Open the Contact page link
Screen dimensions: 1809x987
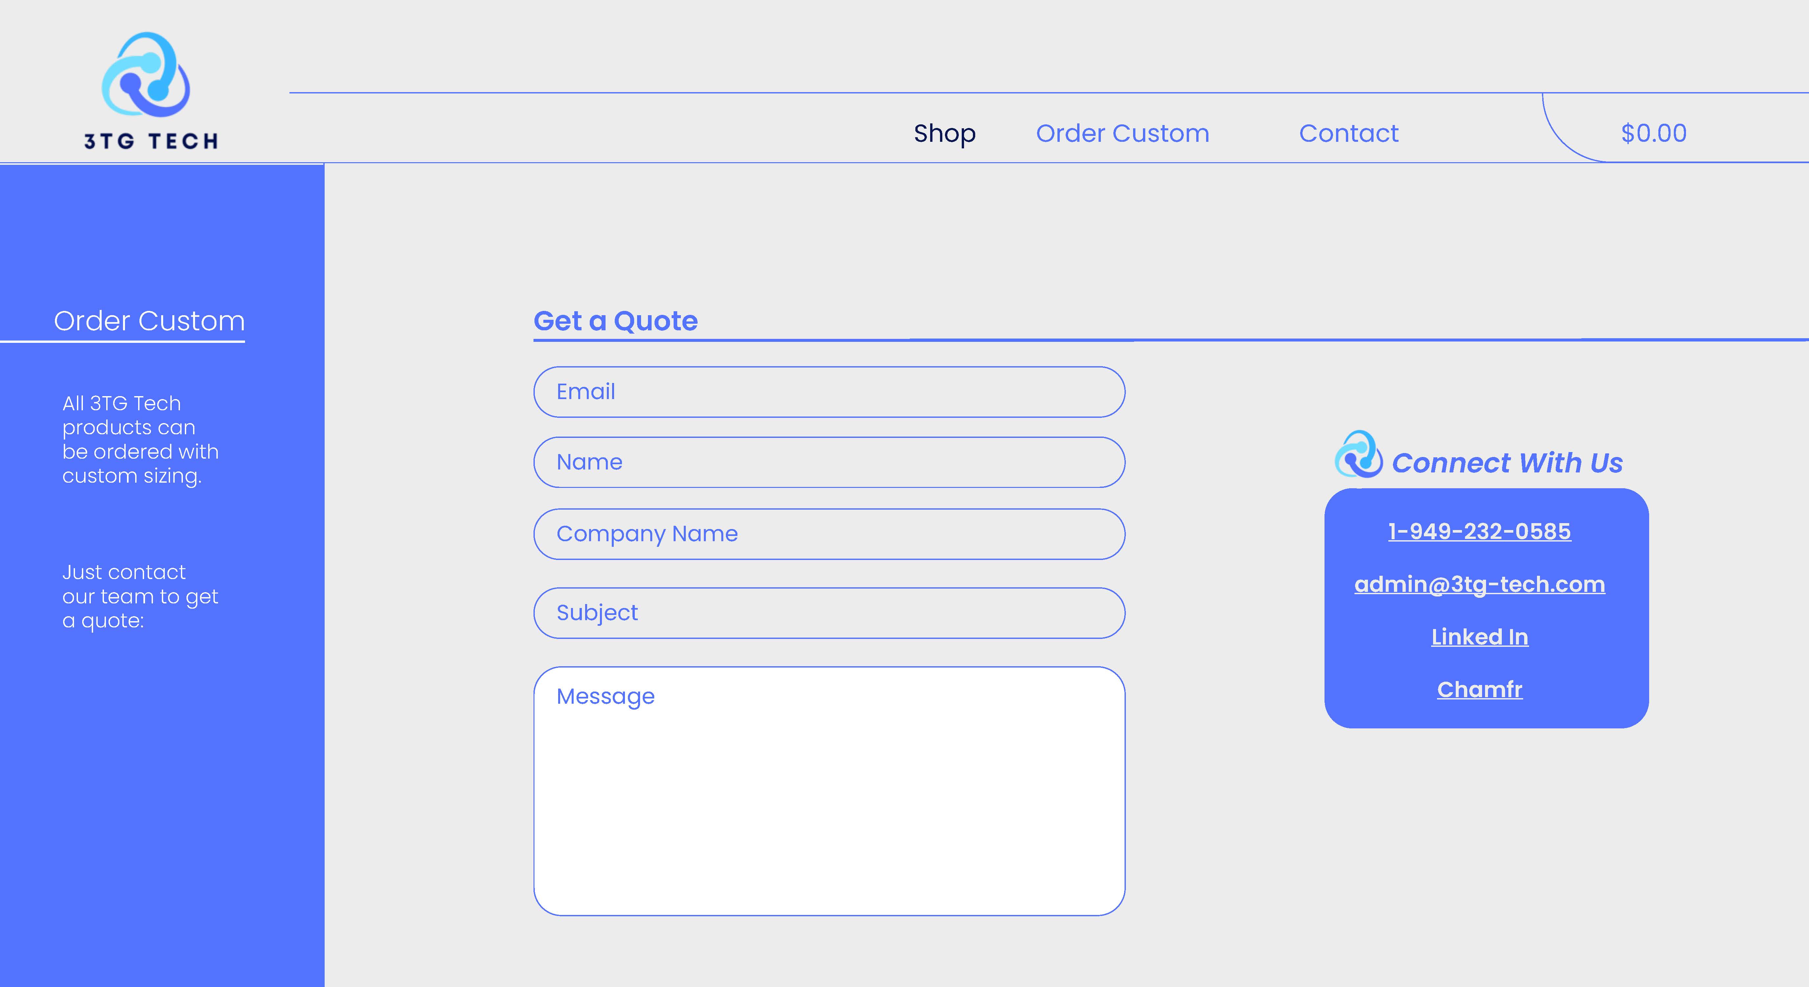click(x=1348, y=134)
